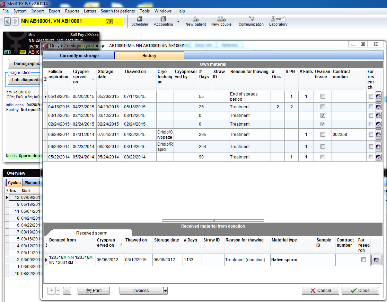The height and width of the screenshot is (302, 387).
Task: Open the Accounting toolbar icon
Action: [x=163, y=21]
